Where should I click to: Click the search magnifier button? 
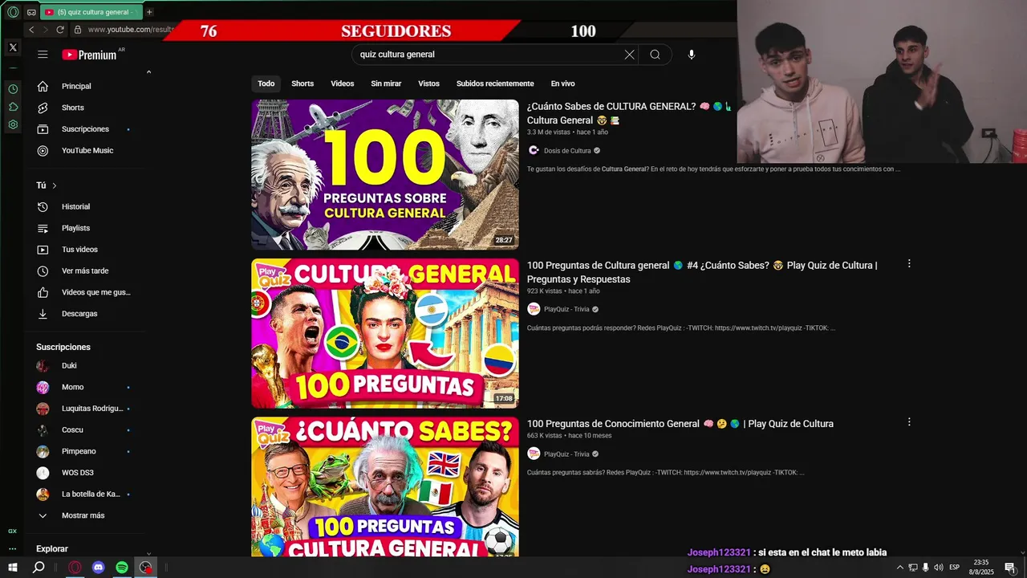click(x=656, y=55)
